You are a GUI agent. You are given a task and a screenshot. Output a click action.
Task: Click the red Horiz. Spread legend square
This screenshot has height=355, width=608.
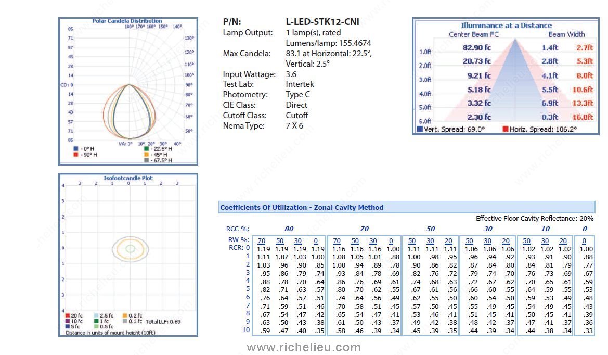pyautogui.click(x=506, y=129)
